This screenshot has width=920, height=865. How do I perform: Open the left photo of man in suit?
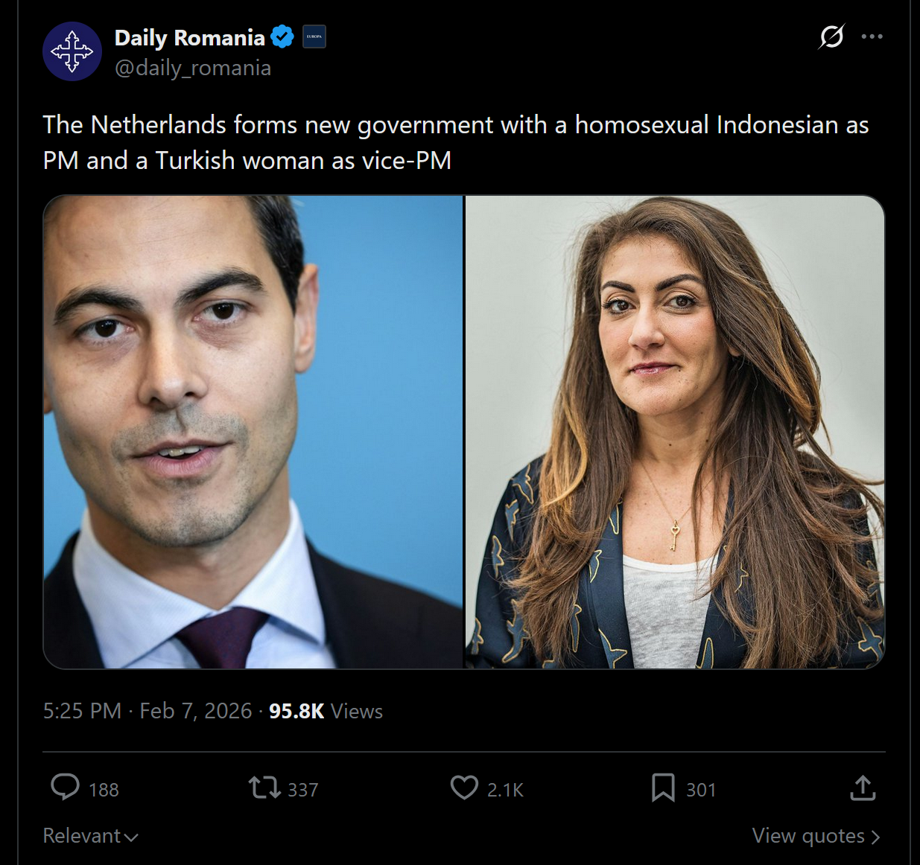click(253, 432)
